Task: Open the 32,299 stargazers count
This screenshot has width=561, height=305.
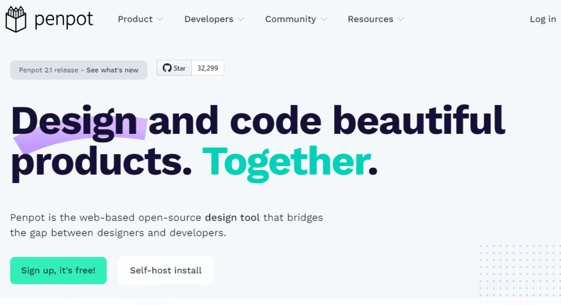Action: (x=207, y=68)
